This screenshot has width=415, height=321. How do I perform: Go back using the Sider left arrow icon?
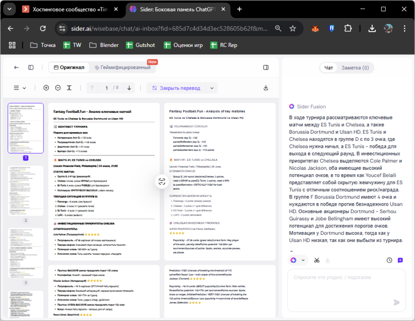[16, 67]
